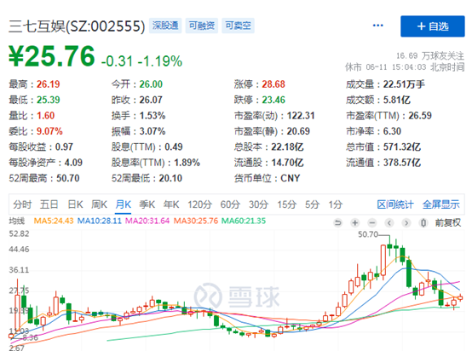Click the 市盈率(TTM) value 26.59

click(x=420, y=116)
